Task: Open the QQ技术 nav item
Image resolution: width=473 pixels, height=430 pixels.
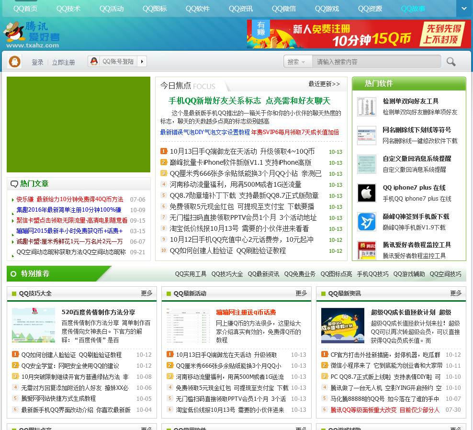Action: tap(68, 9)
